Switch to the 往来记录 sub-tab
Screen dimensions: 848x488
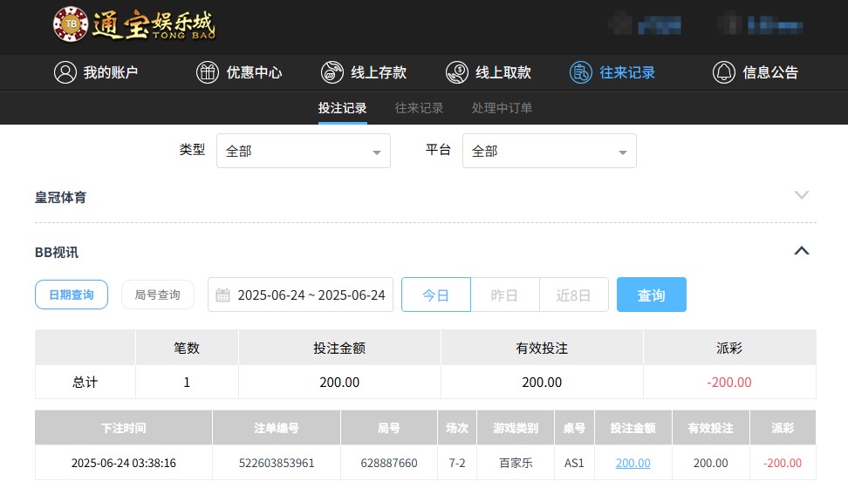pos(419,108)
